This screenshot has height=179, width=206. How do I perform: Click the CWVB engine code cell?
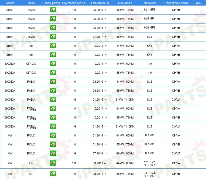point(176,153)
